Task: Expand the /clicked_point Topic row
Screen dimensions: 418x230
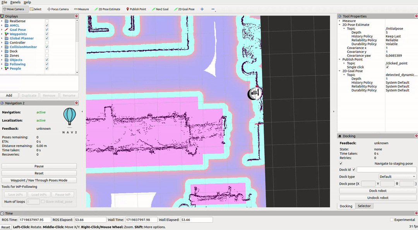Action: click(x=344, y=63)
